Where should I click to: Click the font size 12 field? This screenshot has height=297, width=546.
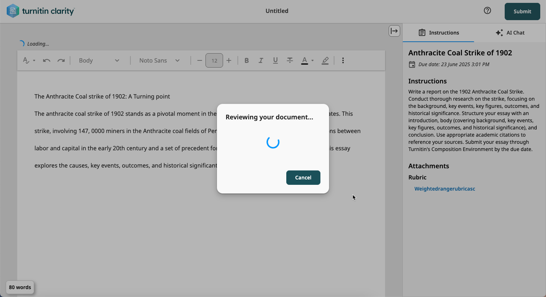[214, 60]
